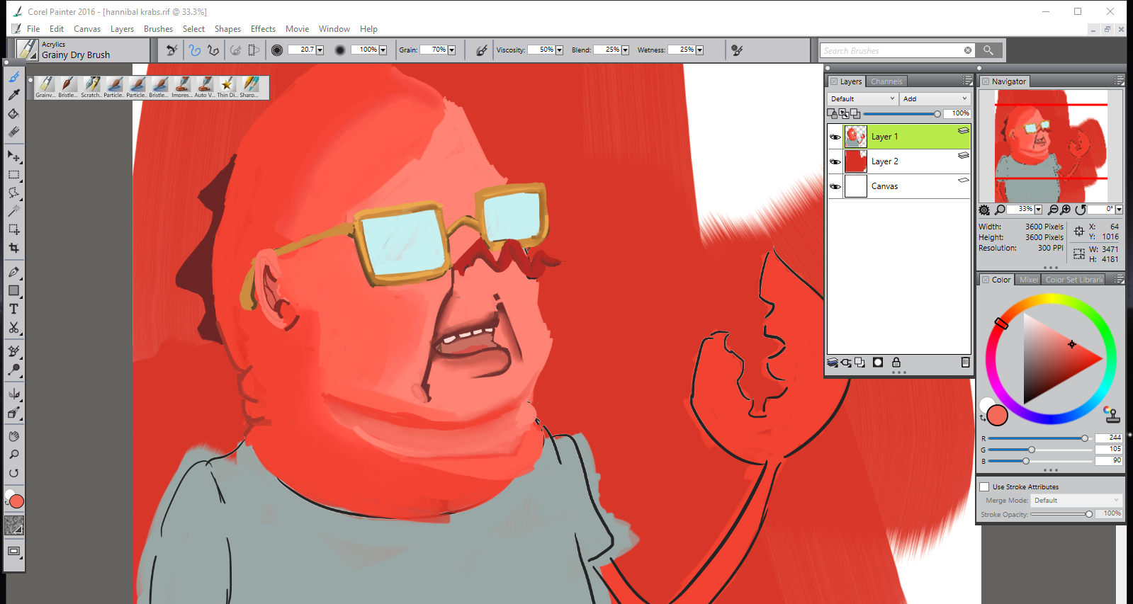Open Navigator settings gear

point(984,210)
